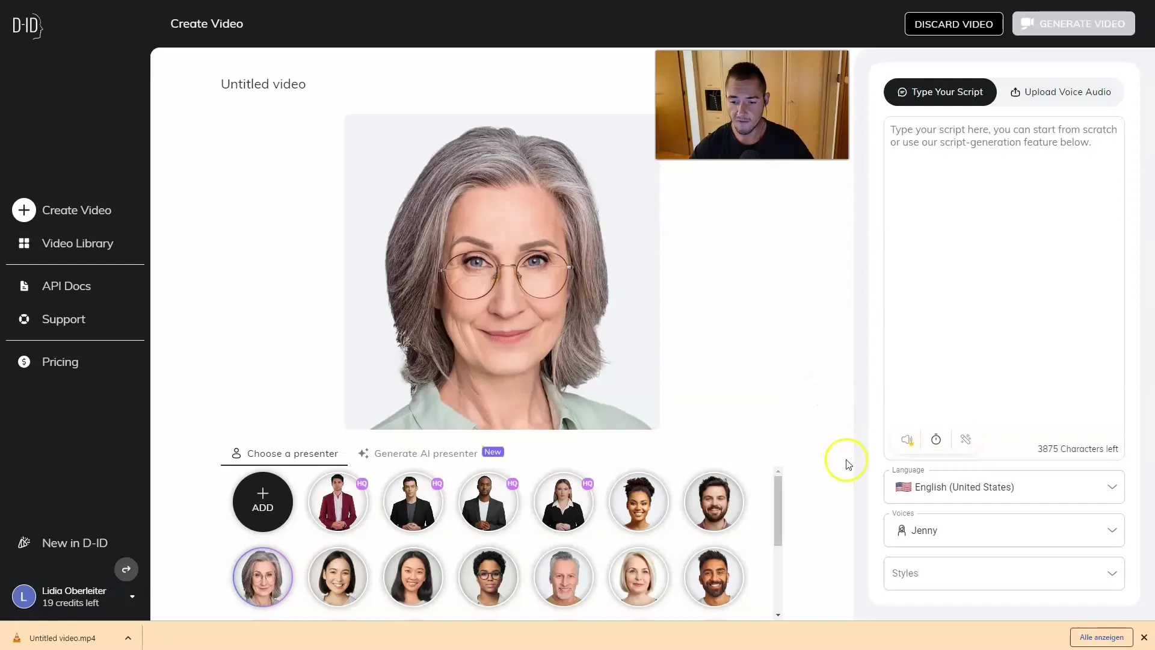Click the Untitled video.mp4 download item

62,638
